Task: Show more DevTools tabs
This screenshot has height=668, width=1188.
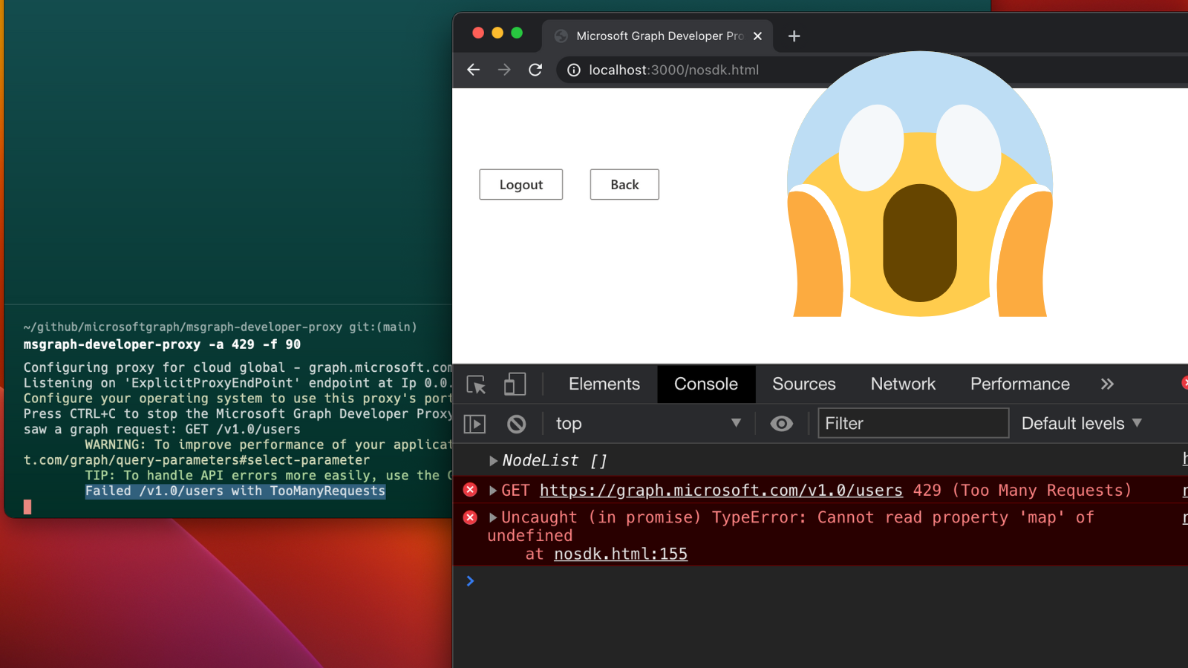Action: [x=1107, y=384]
